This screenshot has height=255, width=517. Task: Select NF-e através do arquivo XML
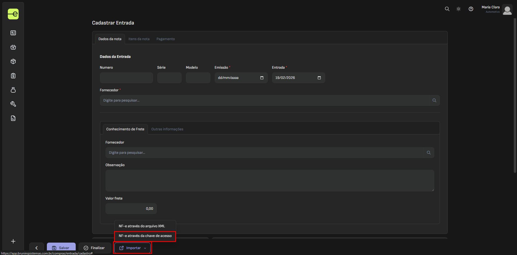(x=142, y=226)
